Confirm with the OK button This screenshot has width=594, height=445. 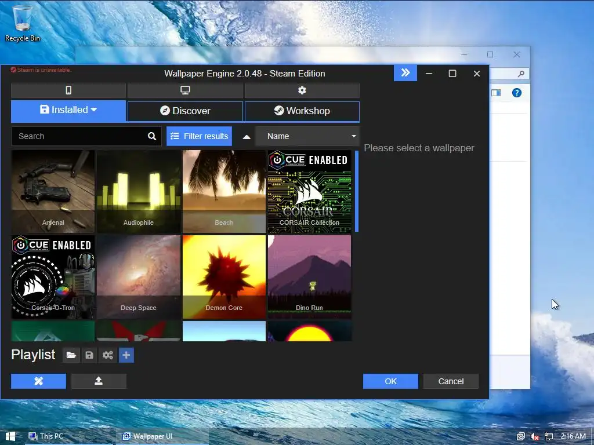(390, 381)
